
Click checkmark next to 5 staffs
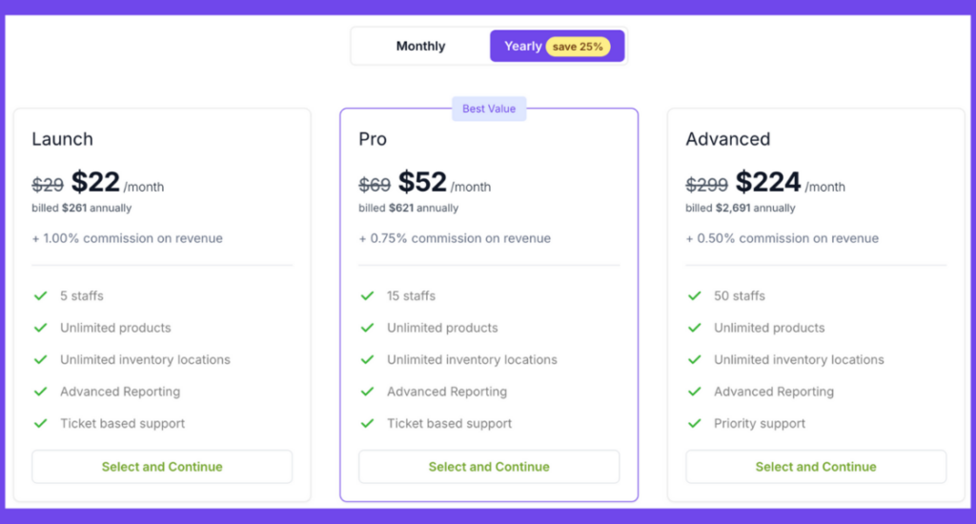click(41, 295)
